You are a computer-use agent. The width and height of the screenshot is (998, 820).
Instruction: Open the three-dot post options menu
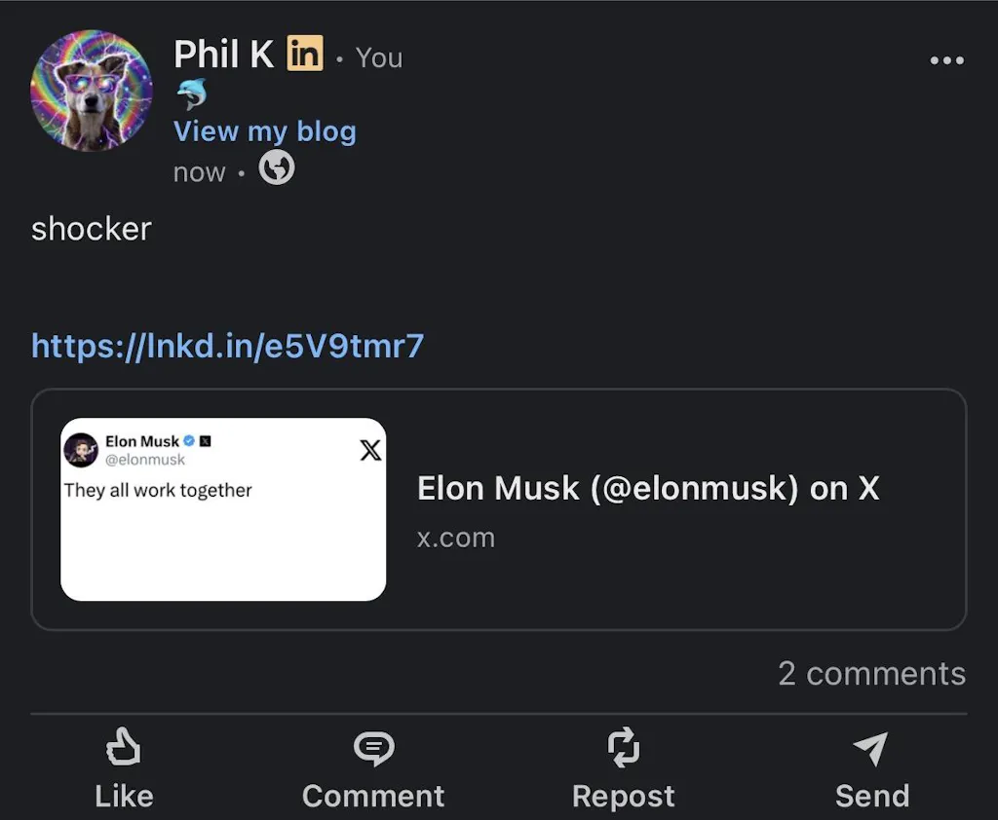tap(946, 60)
